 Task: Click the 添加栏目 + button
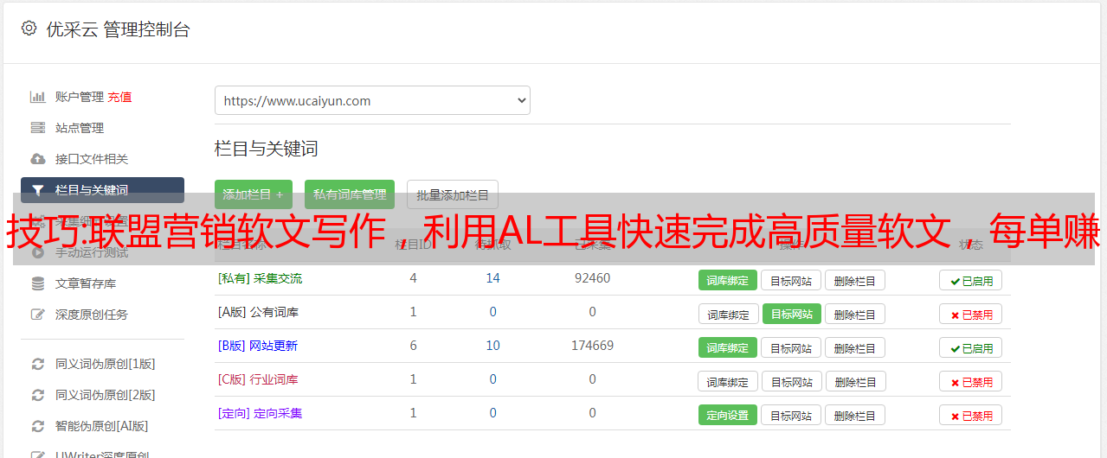point(254,194)
